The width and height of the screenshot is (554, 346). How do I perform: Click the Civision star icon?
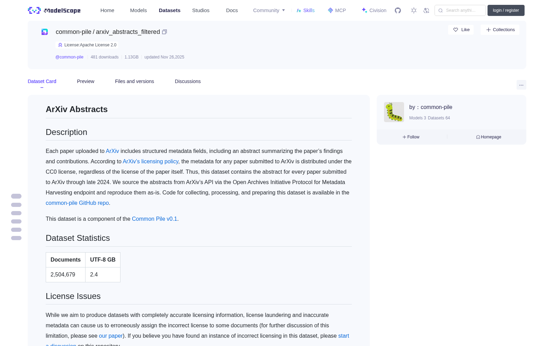pos(364,10)
